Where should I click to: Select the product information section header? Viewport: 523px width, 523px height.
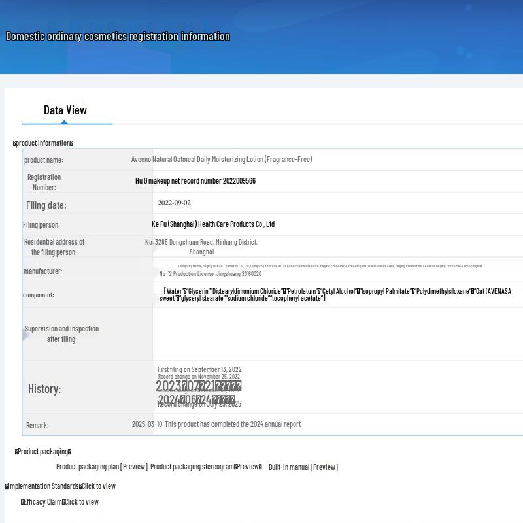[43, 143]
